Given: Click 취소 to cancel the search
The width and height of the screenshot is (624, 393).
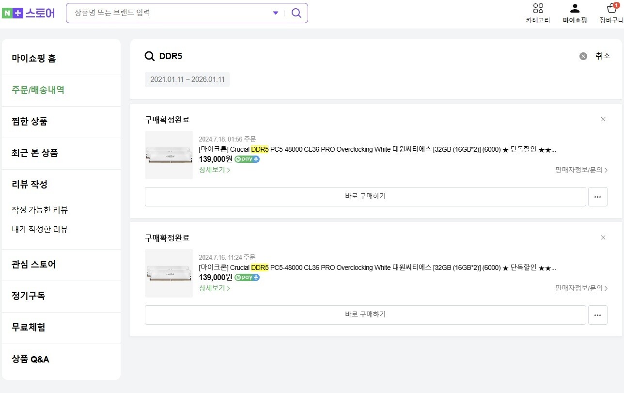Looking at the screenshot, I should 603,56.
